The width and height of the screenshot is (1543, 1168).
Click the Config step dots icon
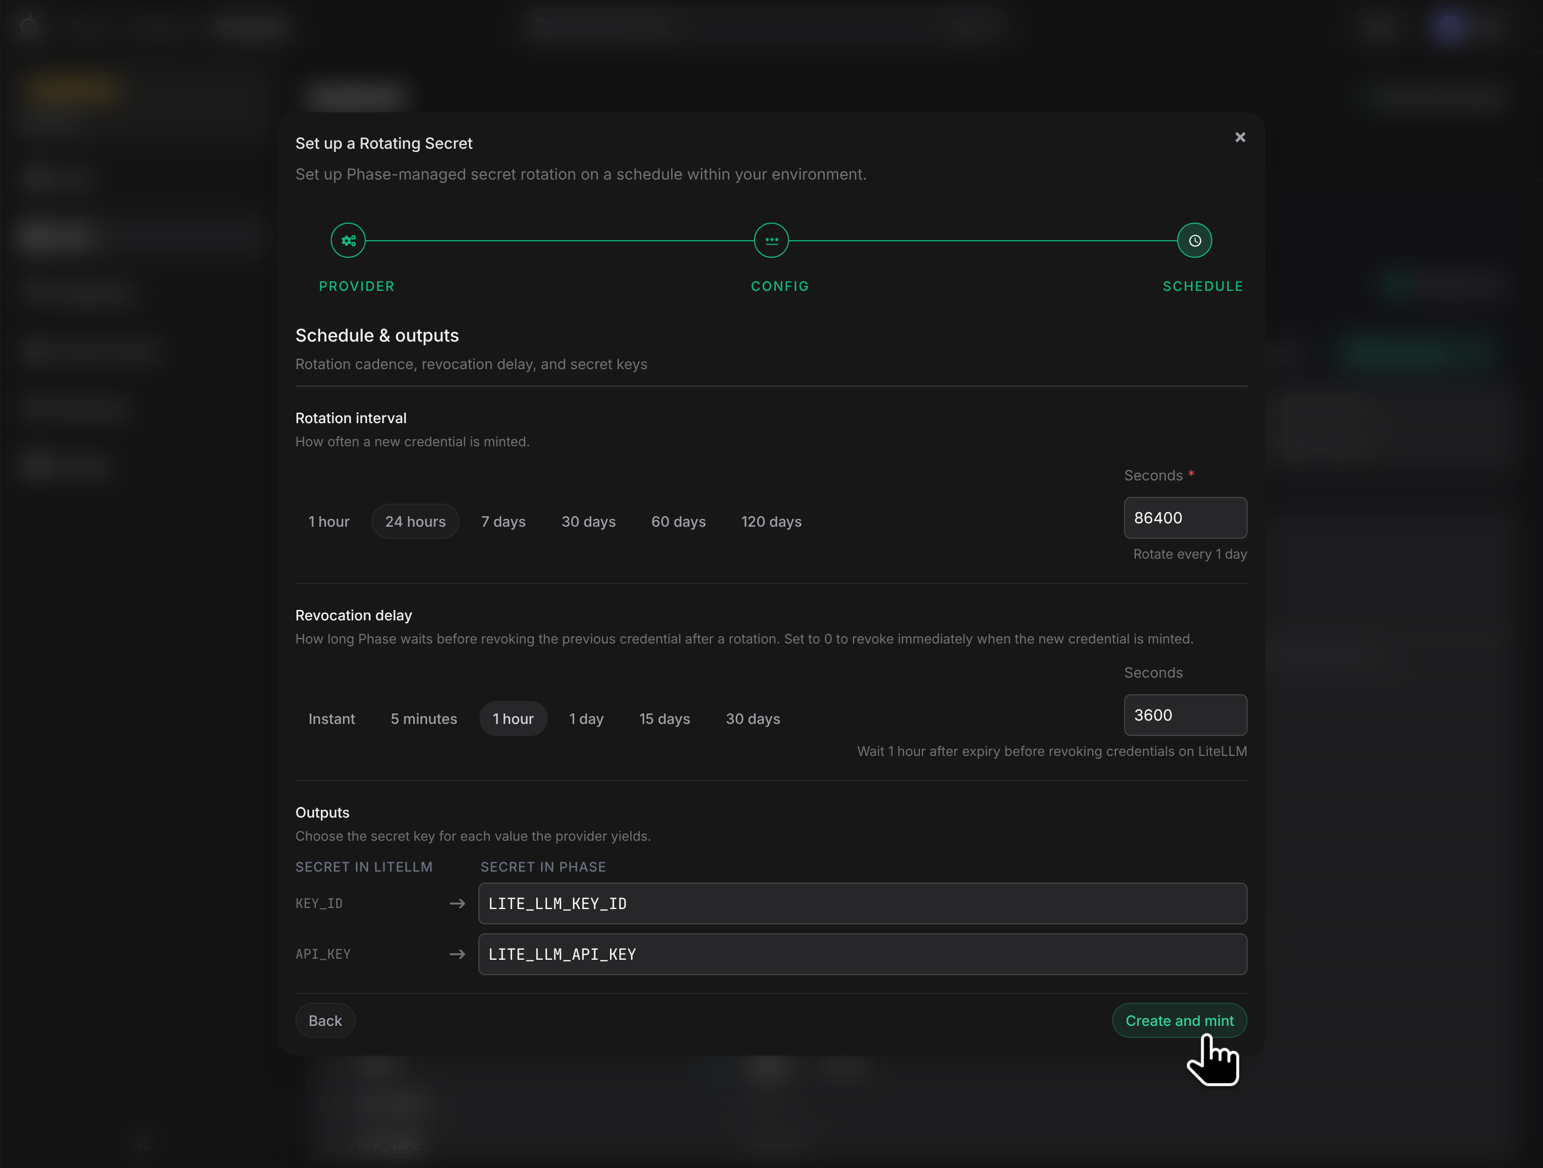point(771,241)
